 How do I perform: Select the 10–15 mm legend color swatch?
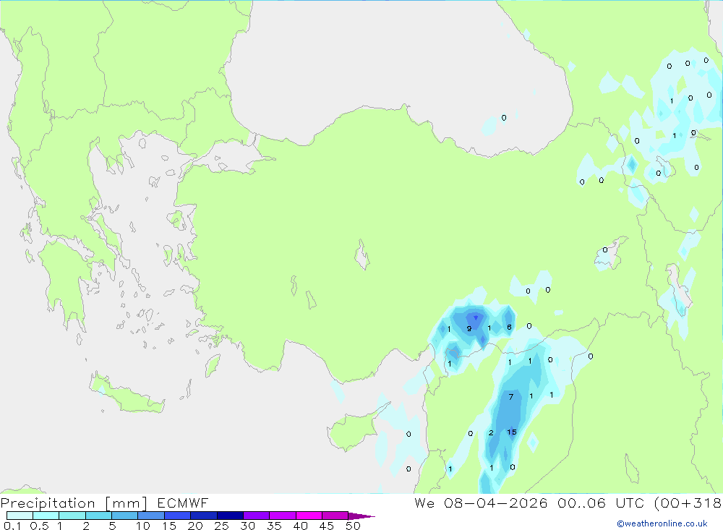coord(151,516)
